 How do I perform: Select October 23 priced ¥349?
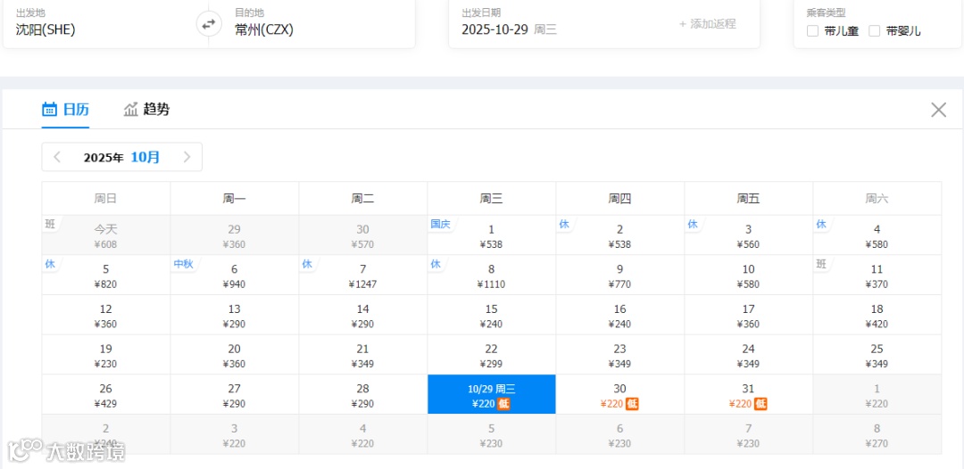[x=620, y=355]
